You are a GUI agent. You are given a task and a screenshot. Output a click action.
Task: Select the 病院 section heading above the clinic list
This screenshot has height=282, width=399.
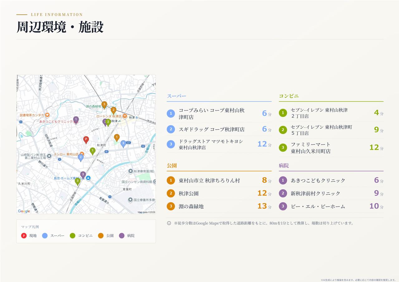(284, 166)
